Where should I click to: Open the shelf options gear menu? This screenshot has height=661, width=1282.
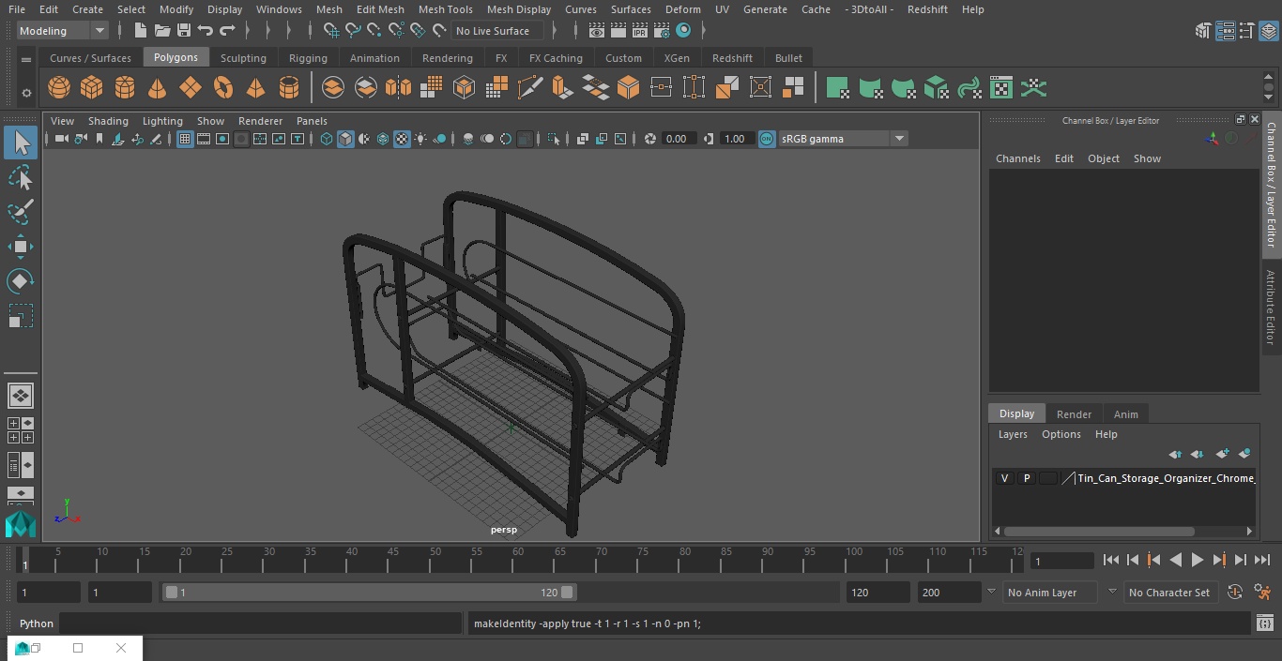pos(26,92)
